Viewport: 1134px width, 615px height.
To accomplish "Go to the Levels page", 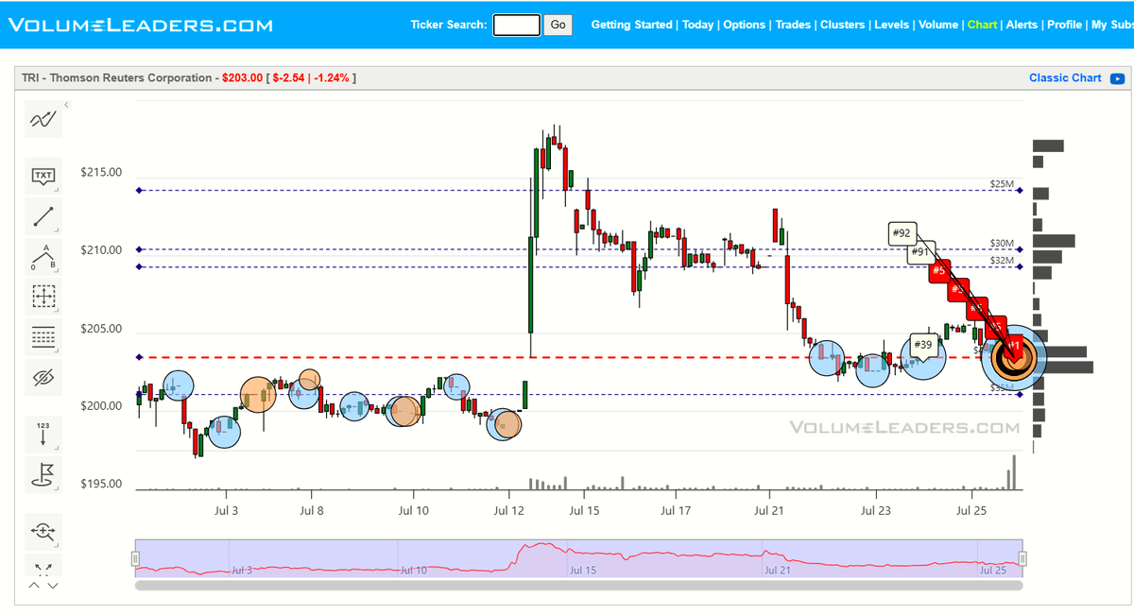I will coord(892,25).
